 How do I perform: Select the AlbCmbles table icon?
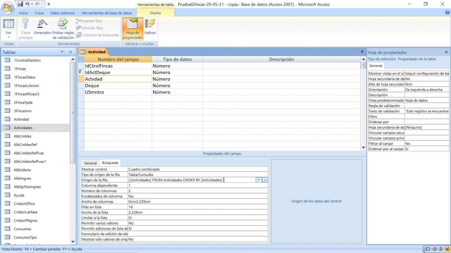[x=8, y=136]
